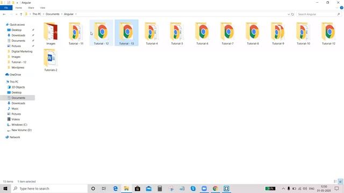344x193 pixels.
Task: Open the recent locations dropdown arrow
Action: pyautogui.click(x=17, y=14)
